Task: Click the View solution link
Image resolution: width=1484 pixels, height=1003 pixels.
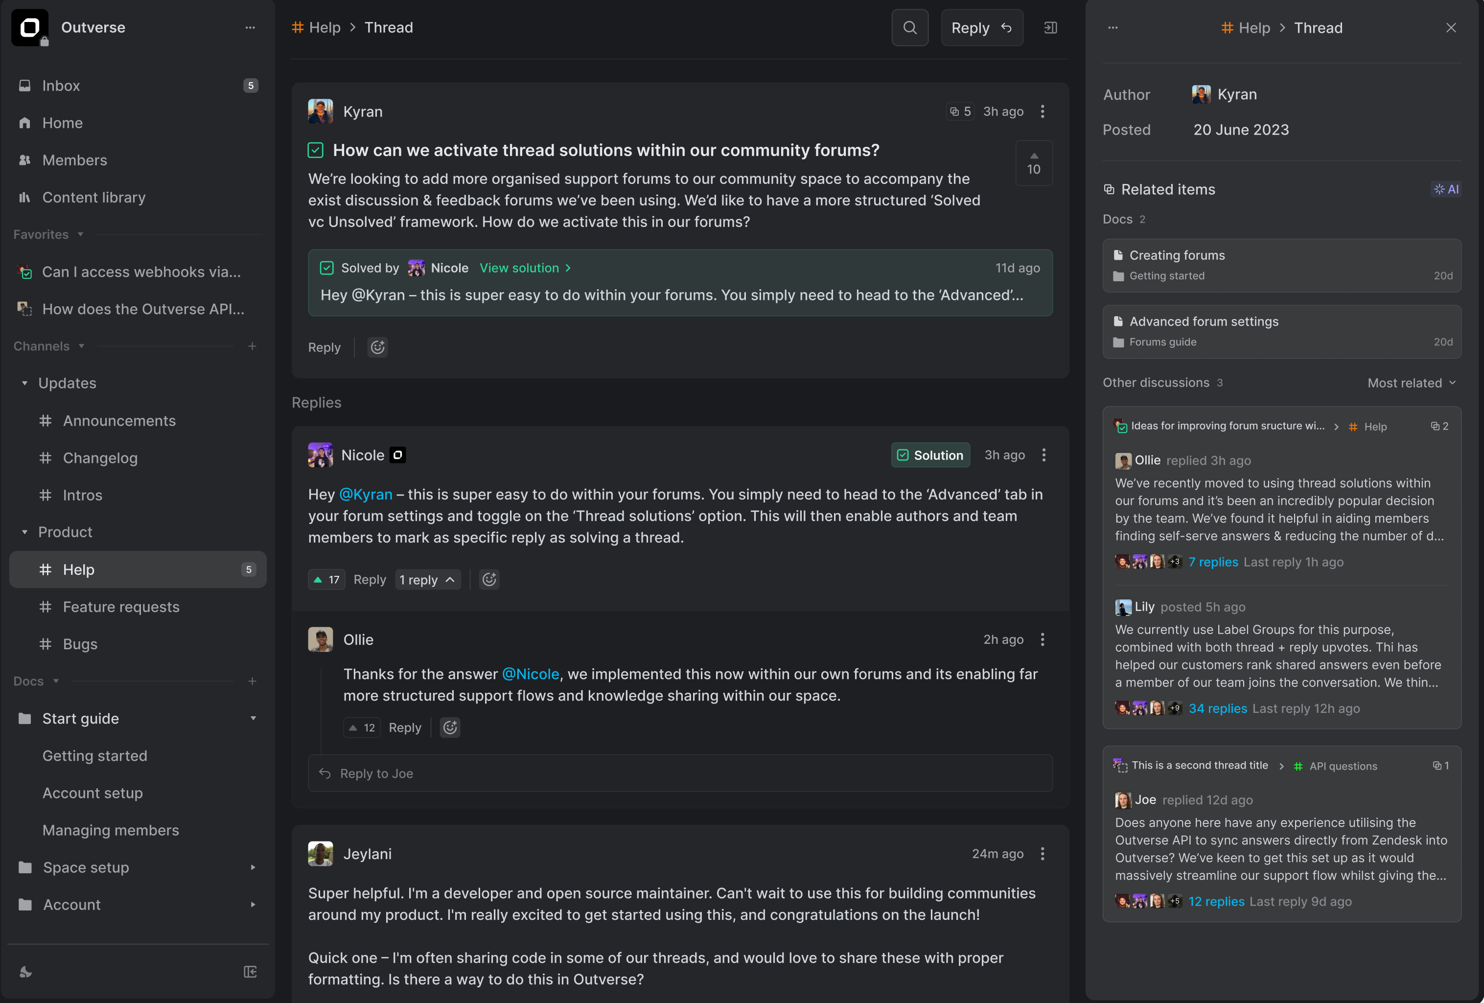Action: 519,268
